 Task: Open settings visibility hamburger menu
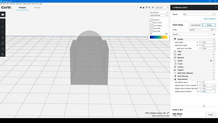(214, 34)
